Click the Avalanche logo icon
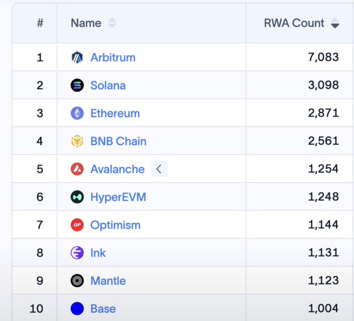Viewport: 354px width, 321px height. pyautogui.click(x=77, y=169)
